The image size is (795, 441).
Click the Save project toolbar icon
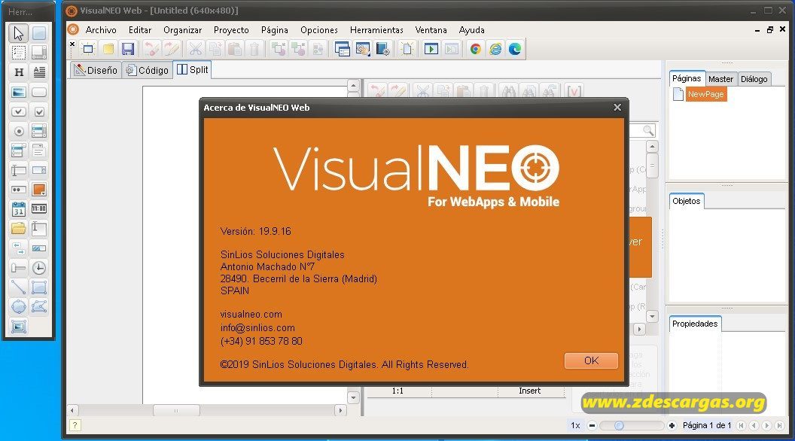(128, 49)
